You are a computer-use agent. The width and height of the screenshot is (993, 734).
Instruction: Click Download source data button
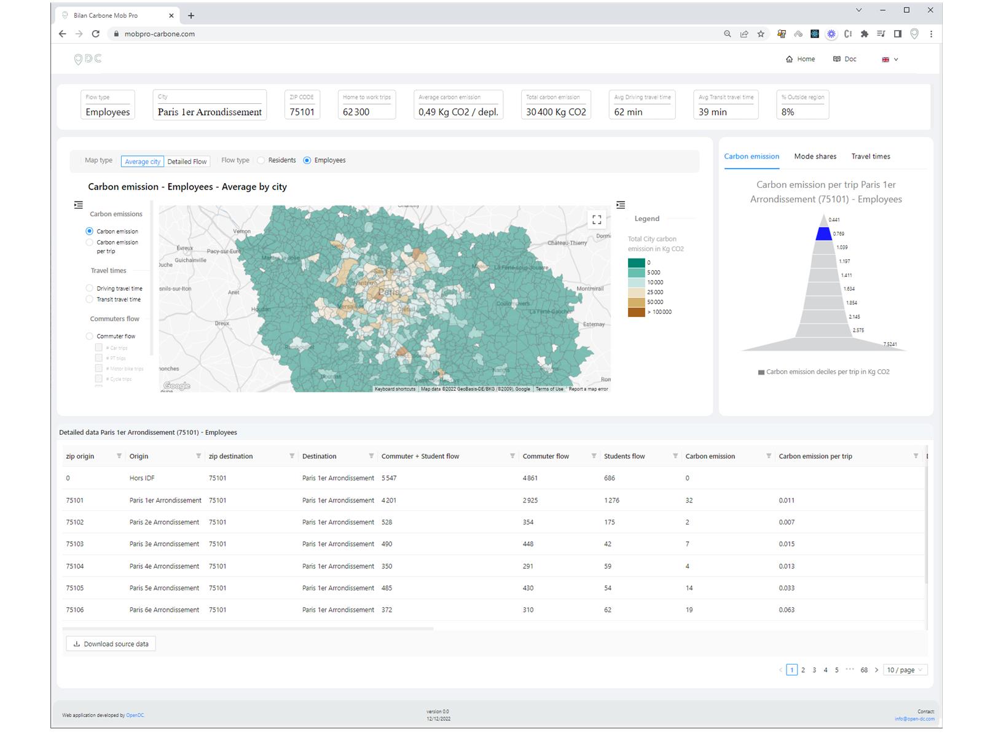[111, 644]
